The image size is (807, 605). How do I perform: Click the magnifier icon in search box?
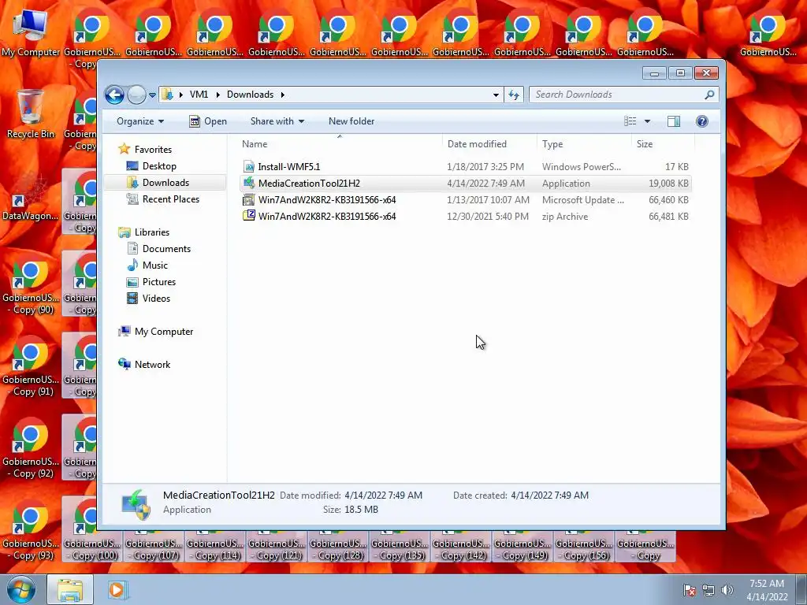[710, 95]
